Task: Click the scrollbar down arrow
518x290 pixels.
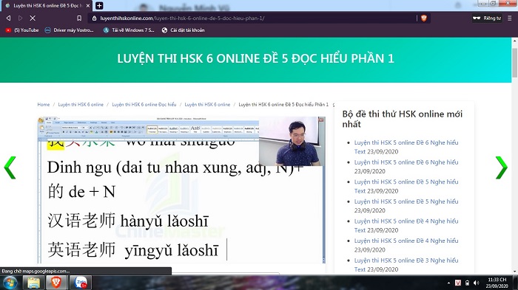Action: tap(515, 272)
